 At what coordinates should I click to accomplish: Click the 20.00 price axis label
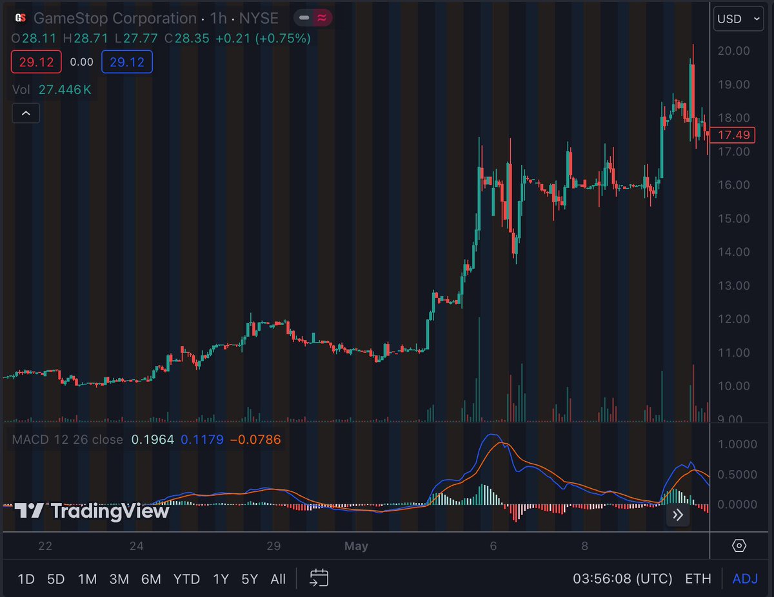click(x=733, y=51)
